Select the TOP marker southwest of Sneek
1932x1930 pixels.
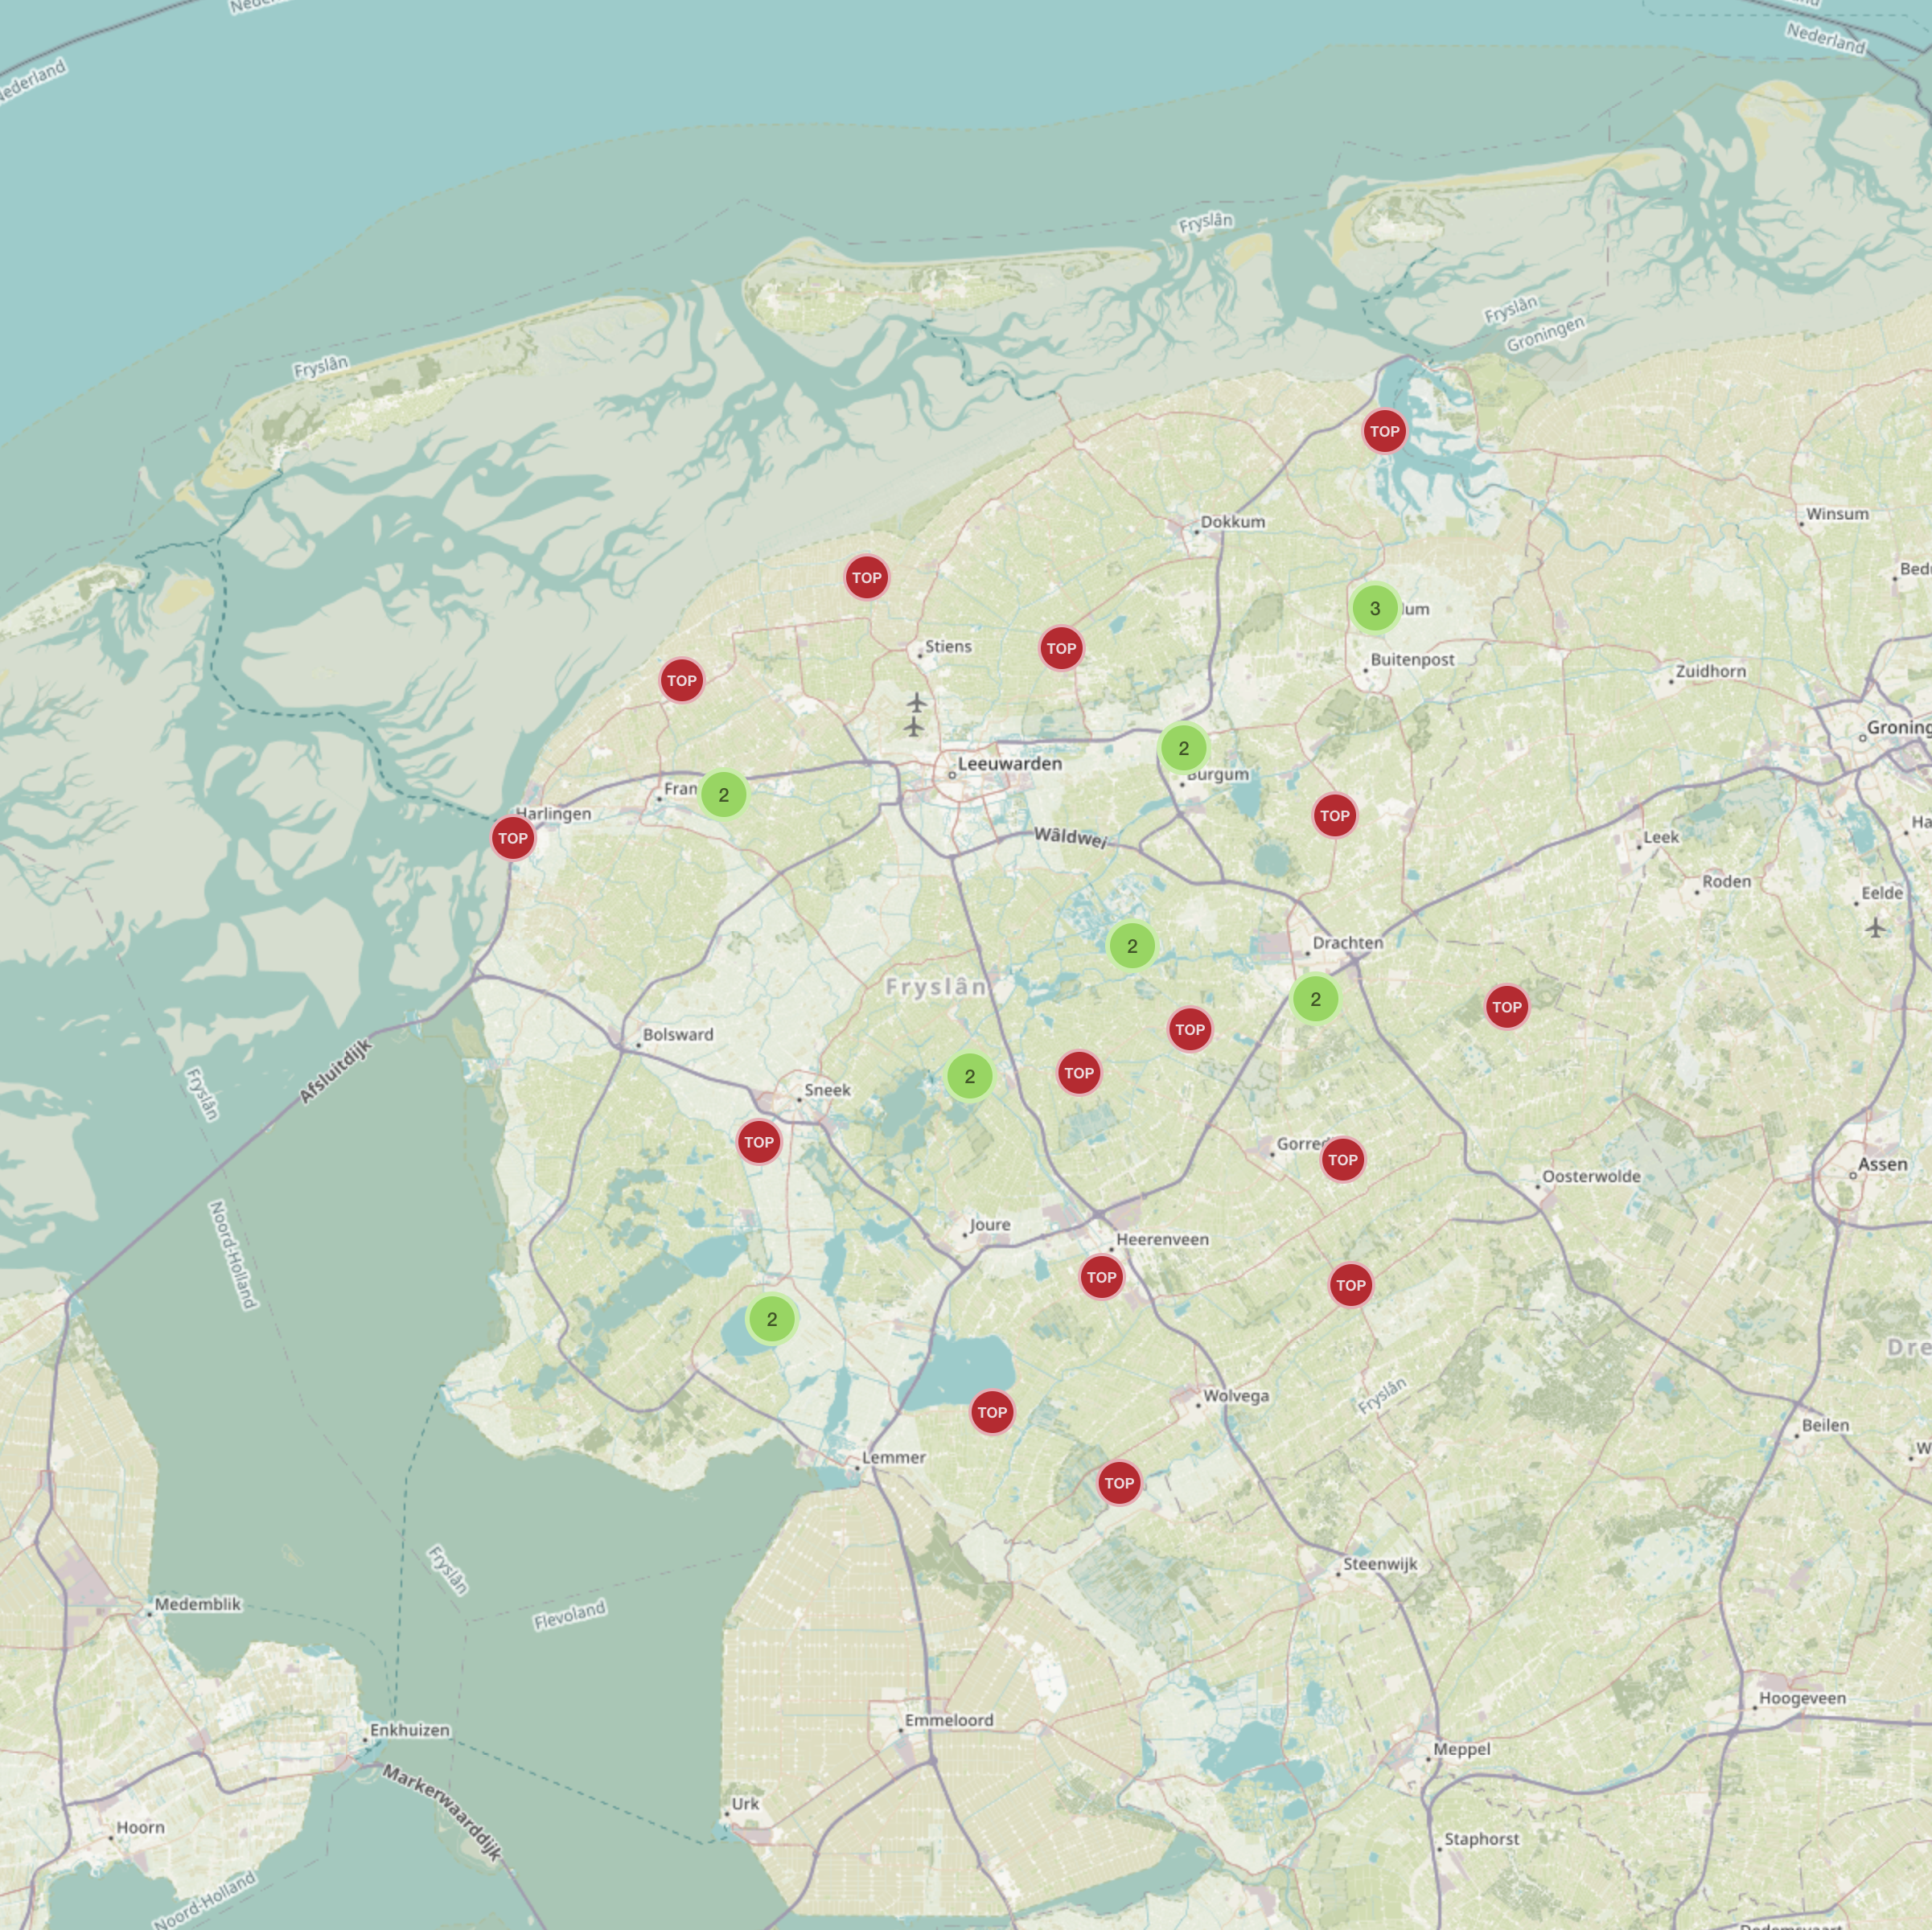(758, 1142)
